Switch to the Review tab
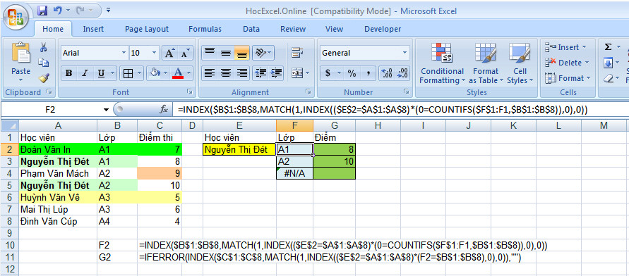Image resolution: width=629 pixels, height=276 pixels. (293, 29)
